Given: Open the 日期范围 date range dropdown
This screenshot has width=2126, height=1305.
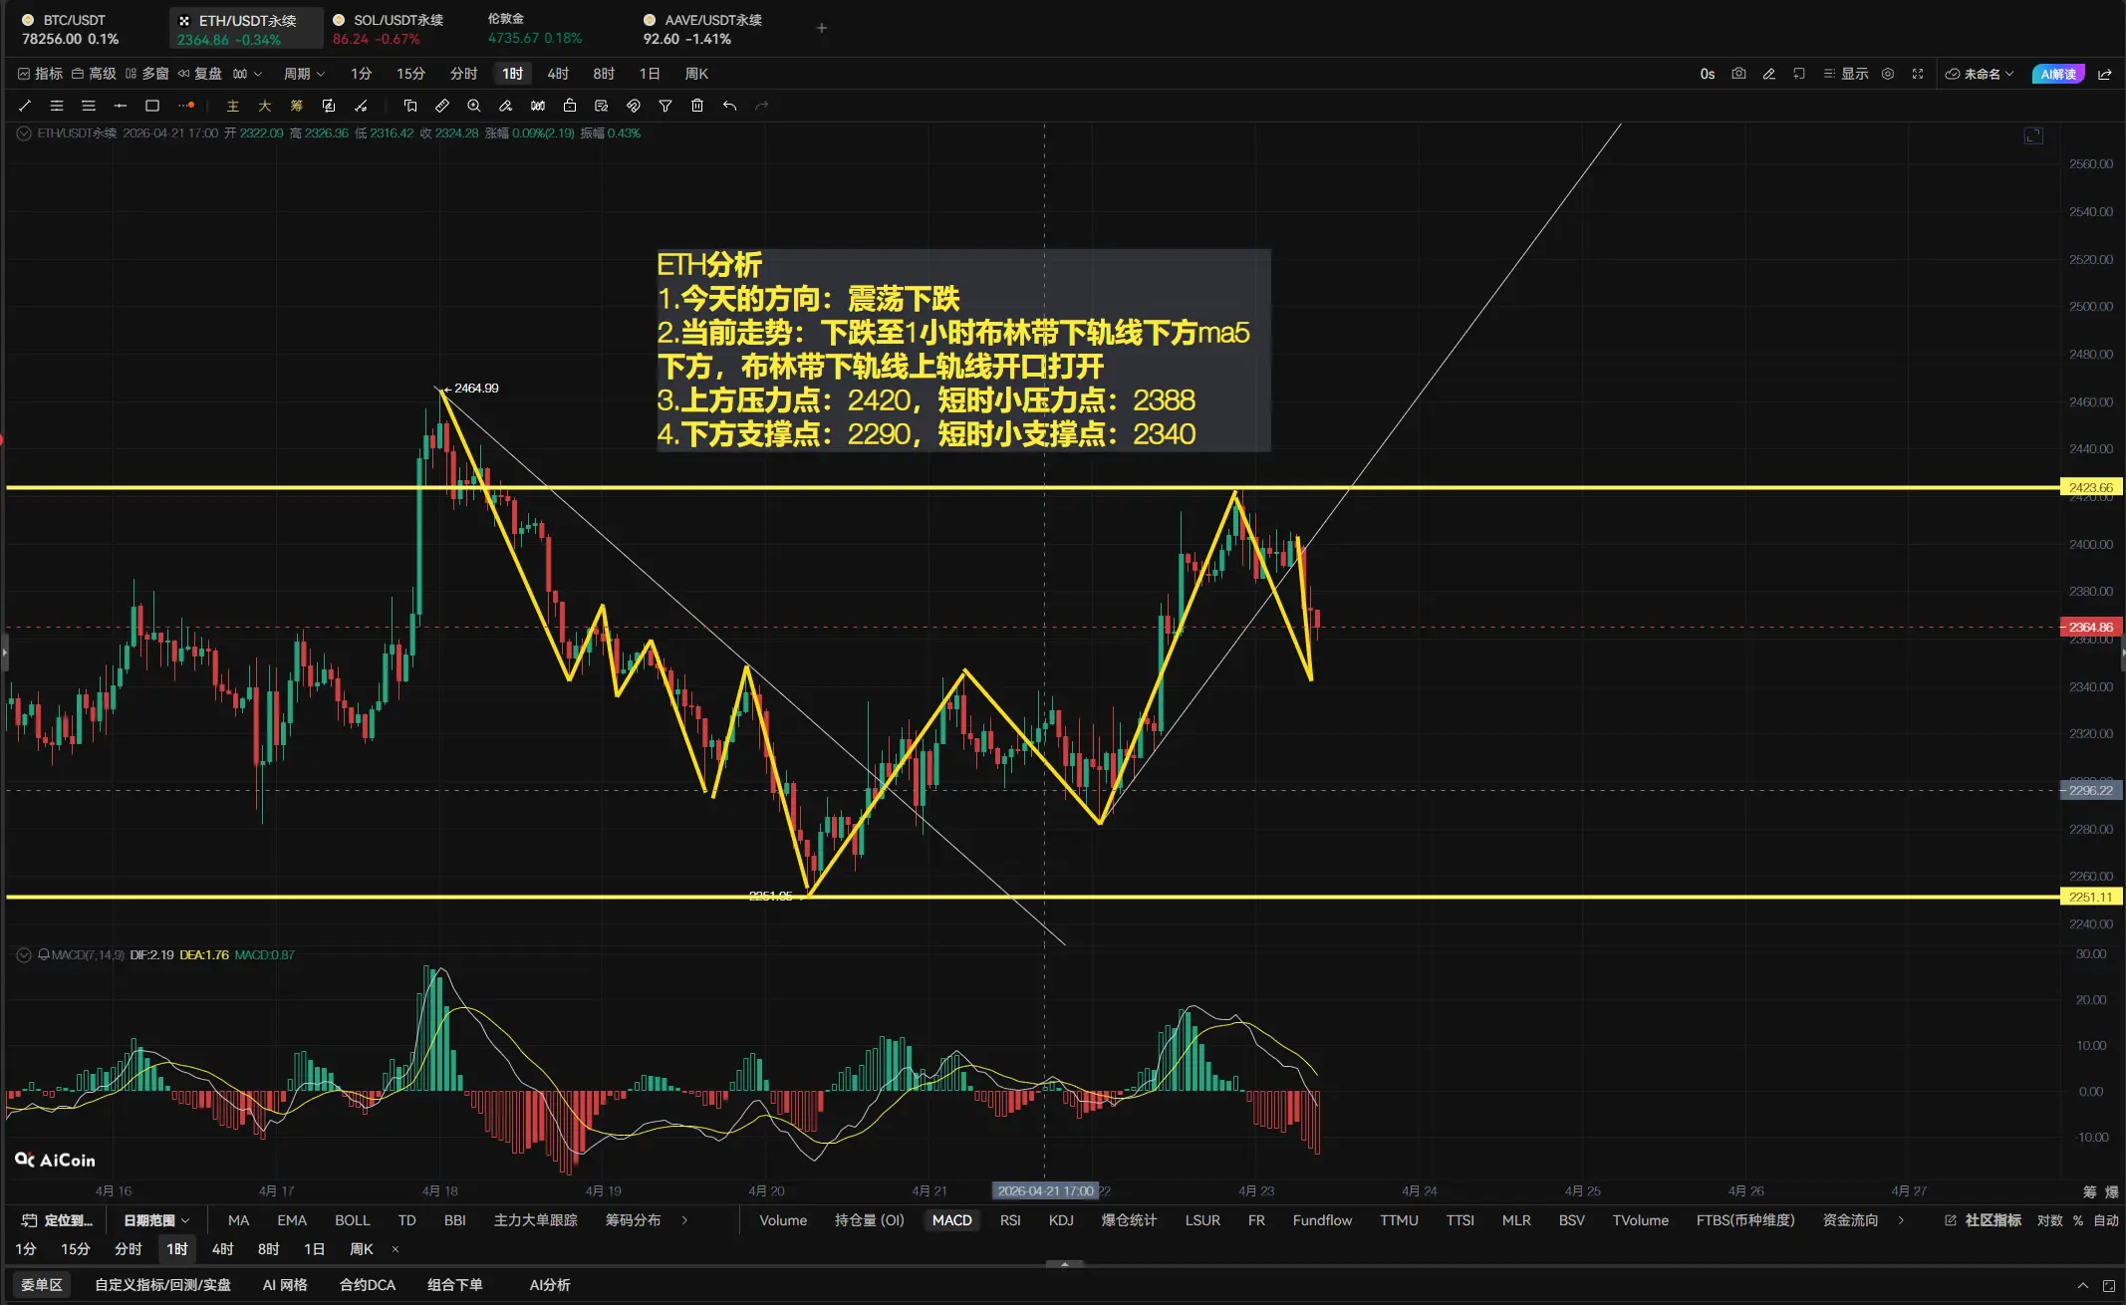Looking at the screenshot, I should coord(155,1220).
